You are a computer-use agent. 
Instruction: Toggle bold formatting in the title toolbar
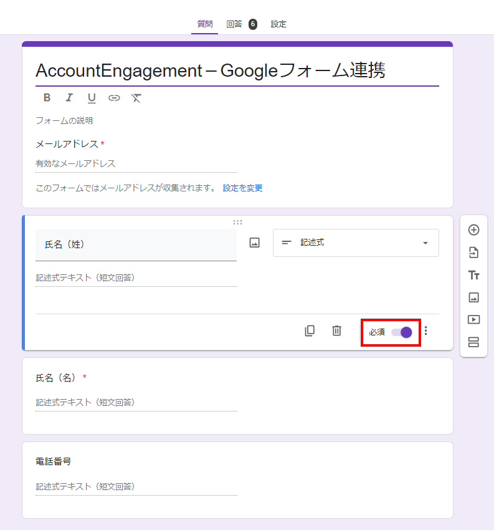coord(47,98)
